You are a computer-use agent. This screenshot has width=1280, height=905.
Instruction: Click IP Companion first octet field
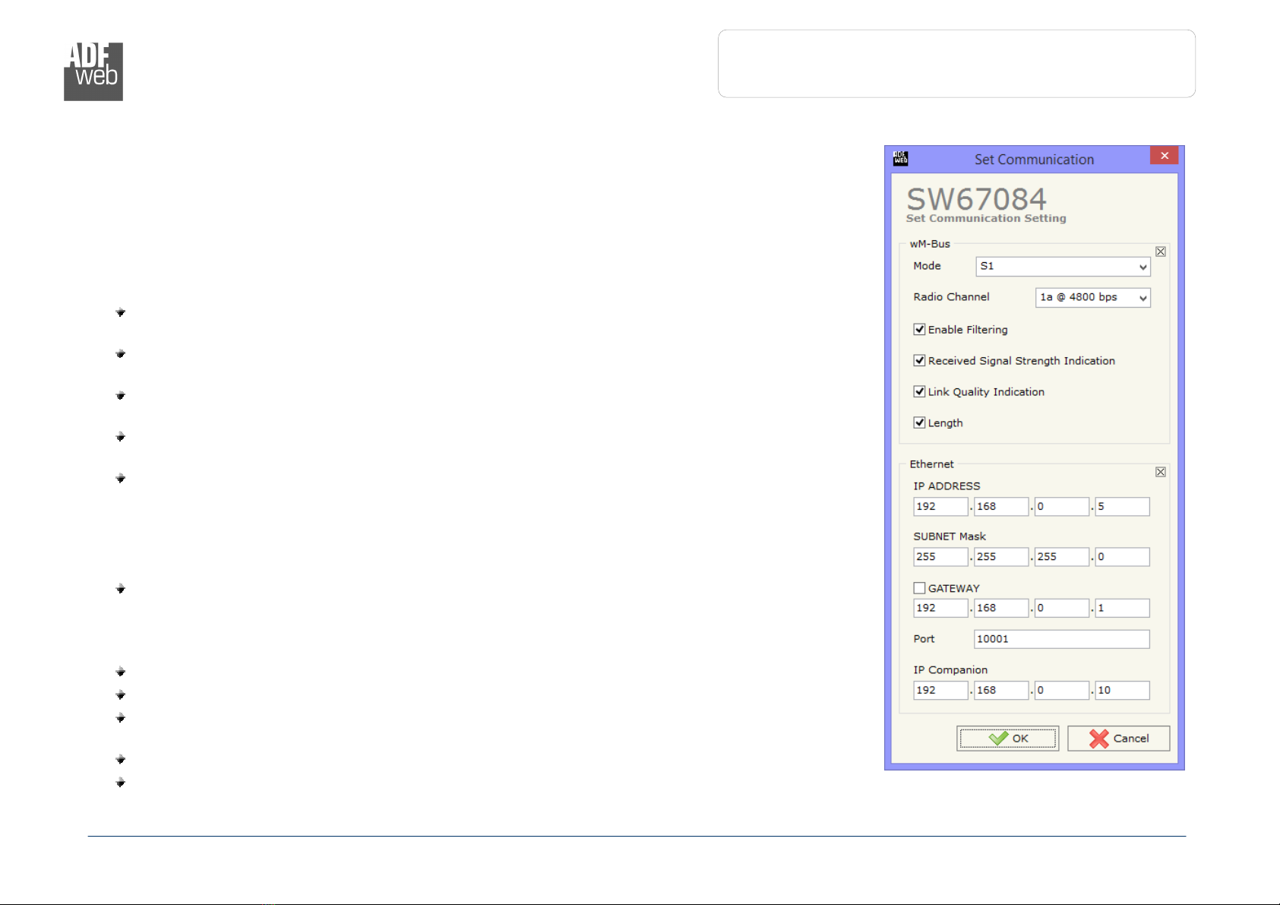point(940,690)
